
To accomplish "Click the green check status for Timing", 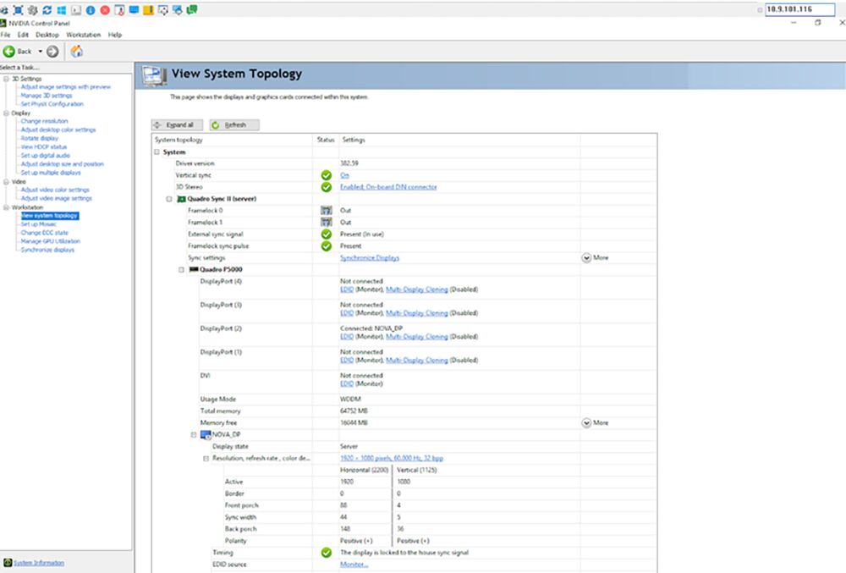I will click(327, 553).
